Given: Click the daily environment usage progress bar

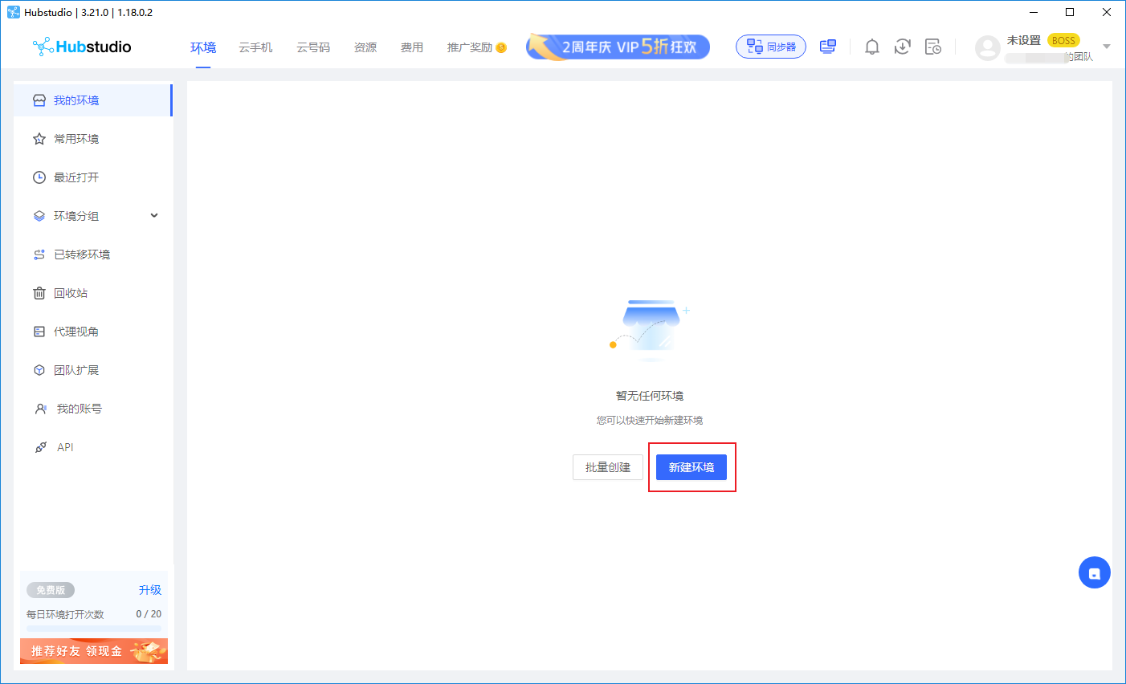Looking at the screenshot, I should click(94, 629).
